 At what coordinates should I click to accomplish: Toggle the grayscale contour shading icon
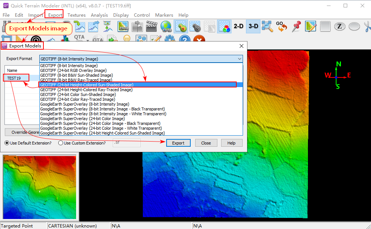(x=195, y=26)
